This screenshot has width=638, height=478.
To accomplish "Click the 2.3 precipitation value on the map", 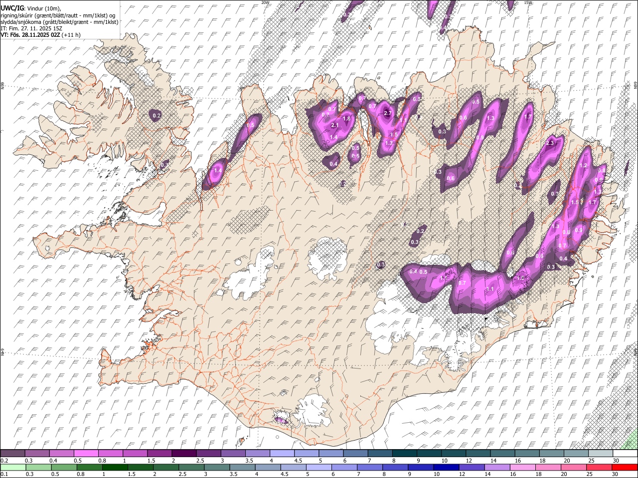I will coord(550,143).
